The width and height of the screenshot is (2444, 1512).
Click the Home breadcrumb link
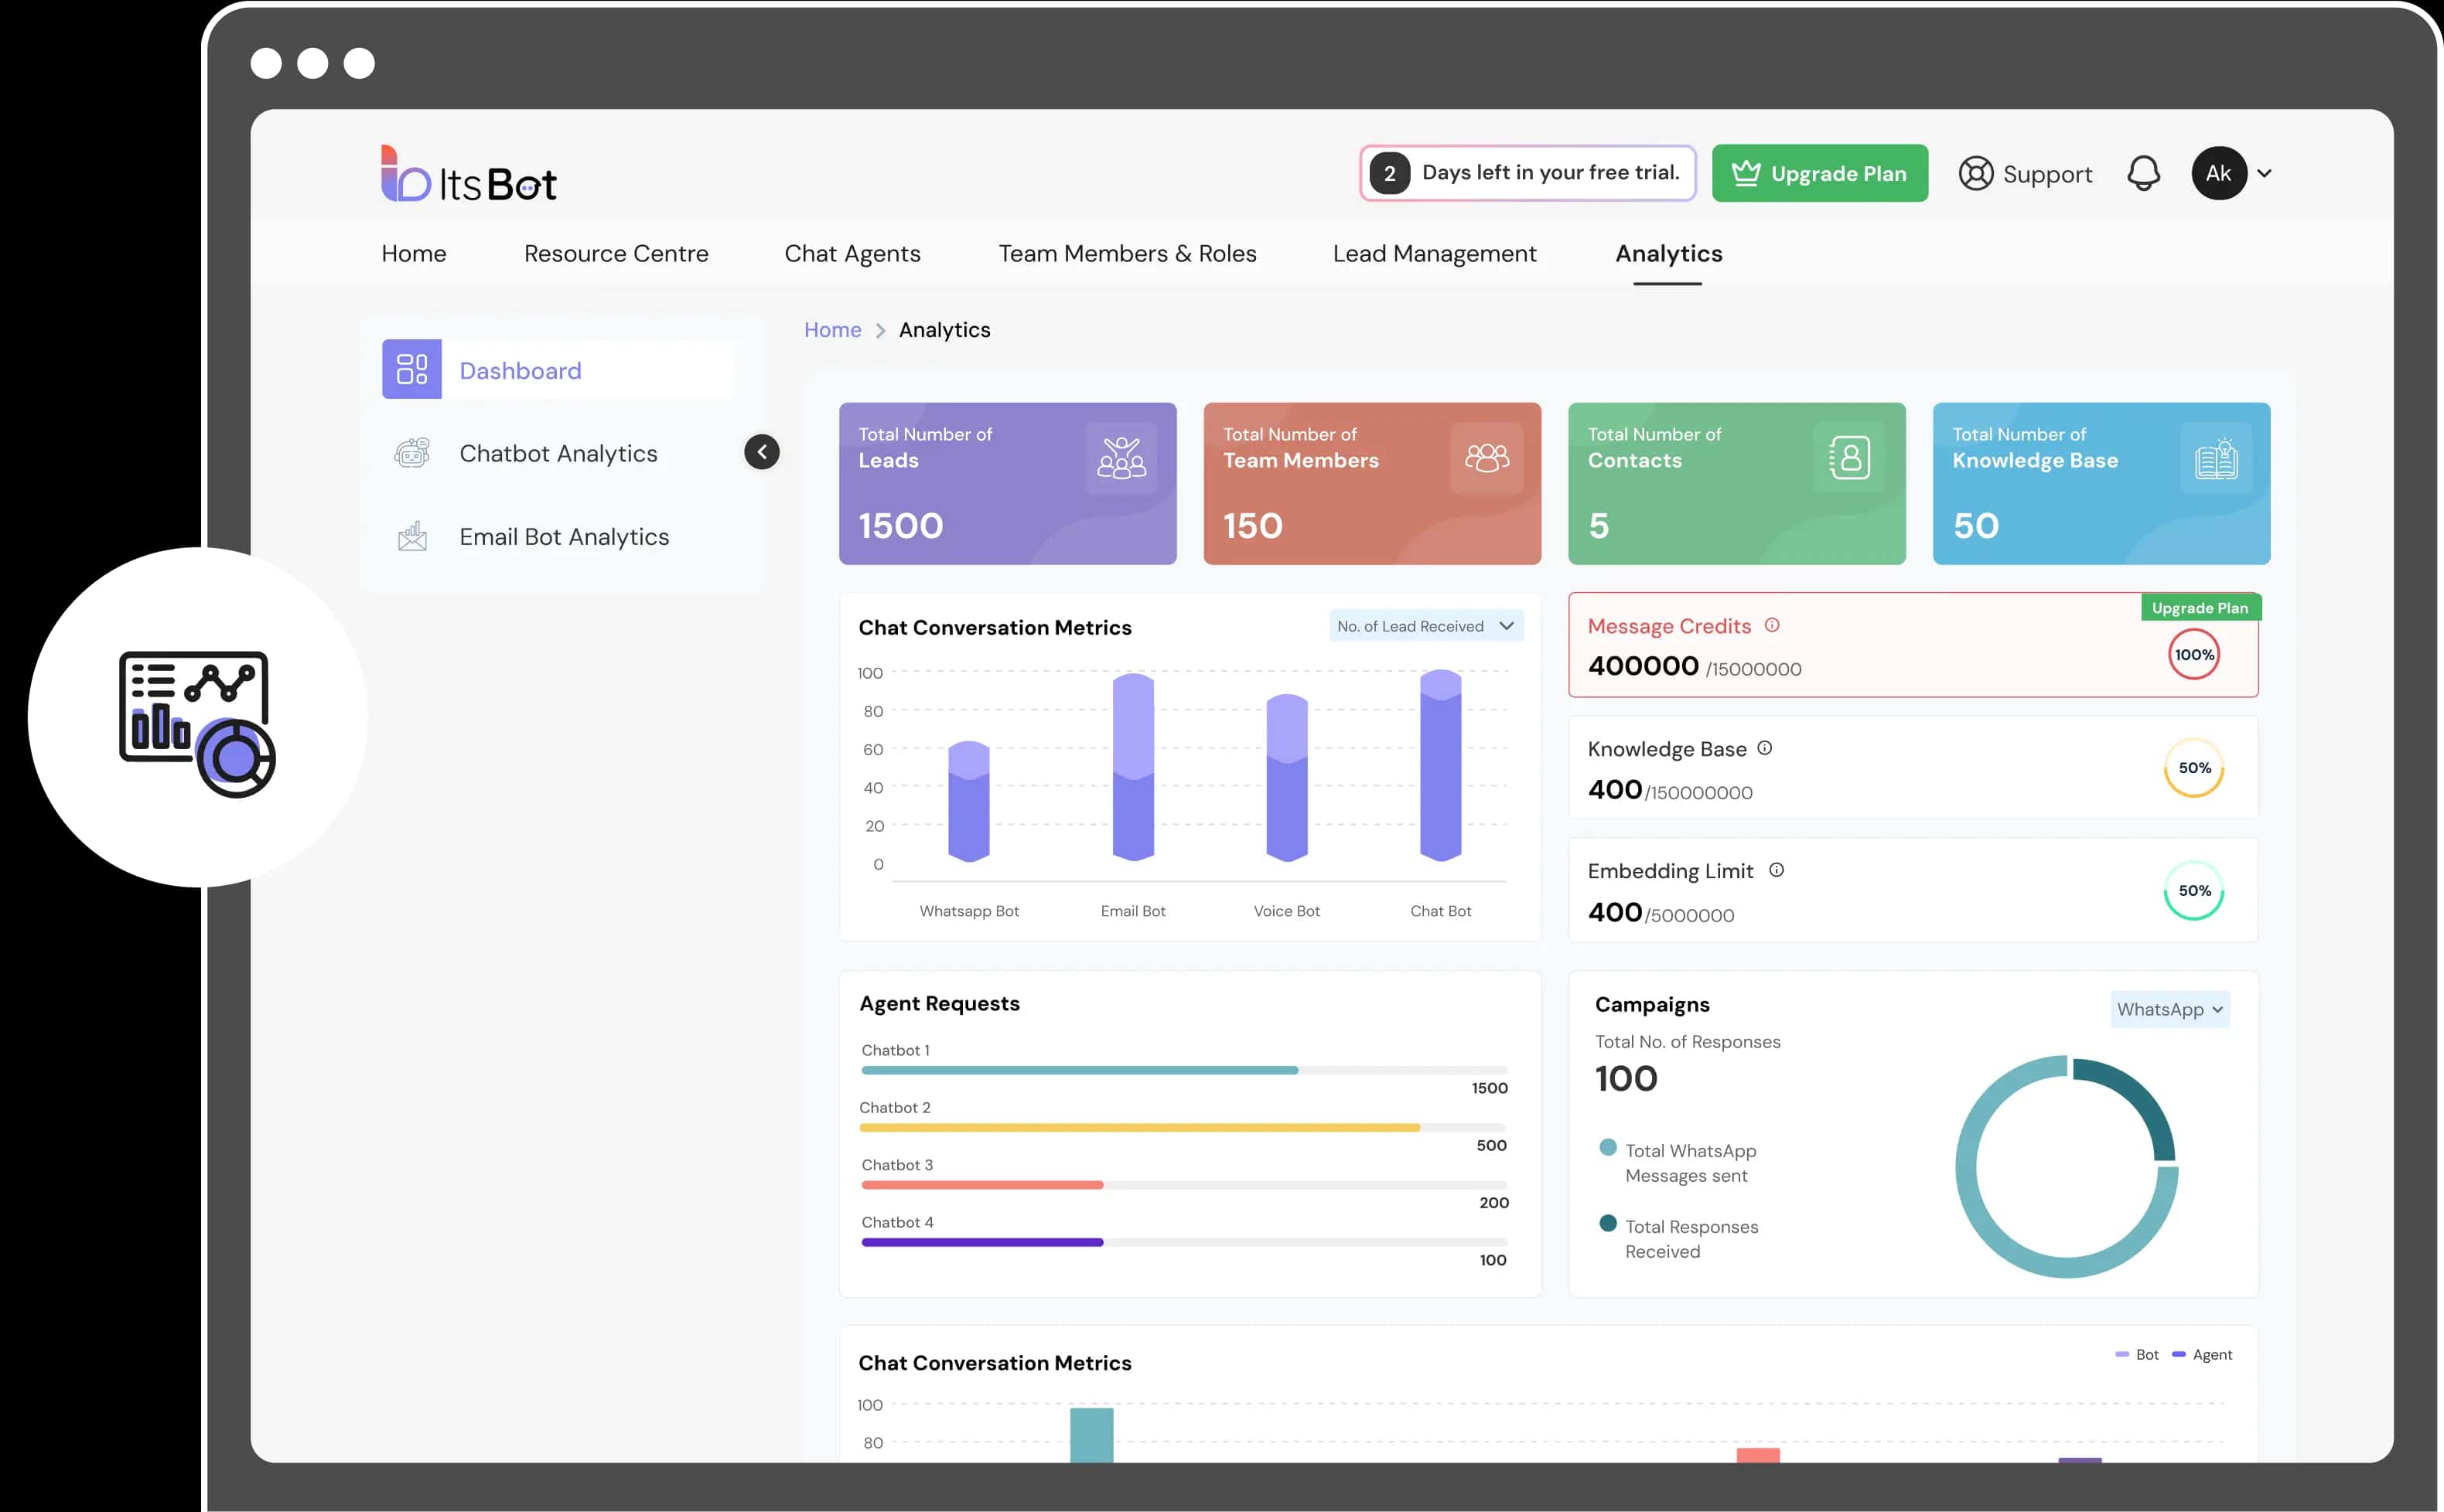pos(831,330)
